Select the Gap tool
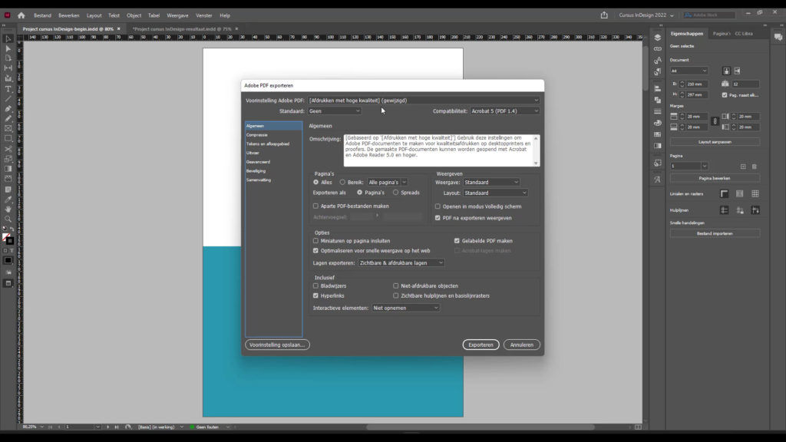This screenshot has width=786, height=442. point(8,68)
